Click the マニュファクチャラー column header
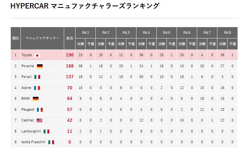Screen dimensions: 248x158 click(42, 38)
